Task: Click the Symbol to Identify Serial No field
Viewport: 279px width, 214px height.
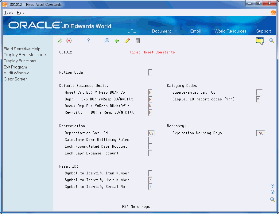Action: point(150,187)
